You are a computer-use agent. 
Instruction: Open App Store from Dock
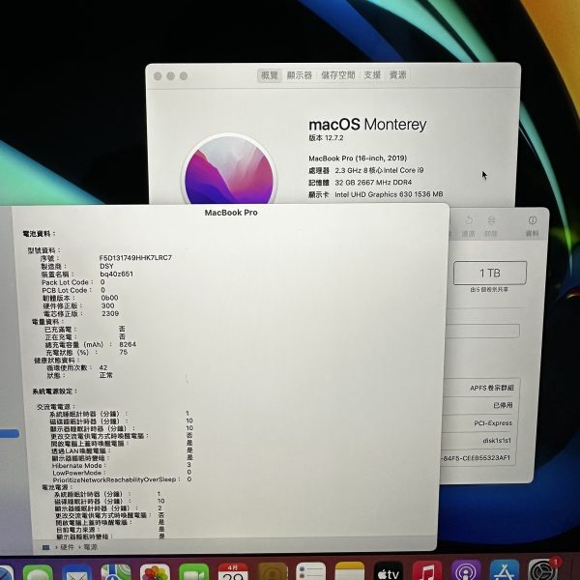click(505, 570)
